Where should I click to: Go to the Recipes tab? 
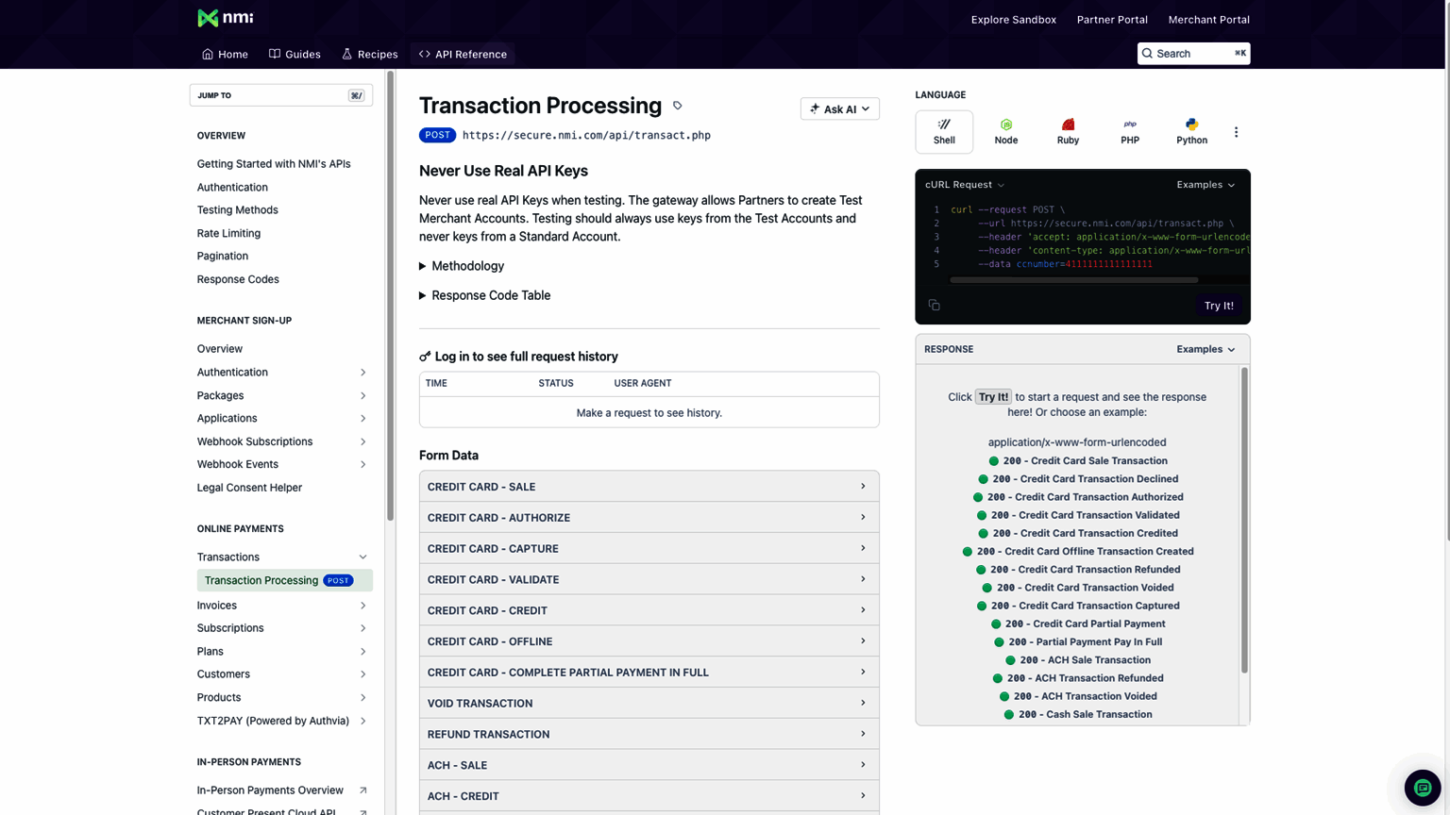369,55
